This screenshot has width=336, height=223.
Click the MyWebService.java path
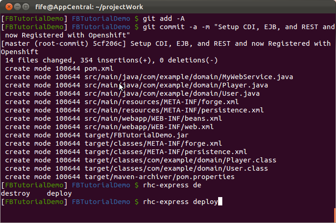pyautogui.click(x=189, y=77)
